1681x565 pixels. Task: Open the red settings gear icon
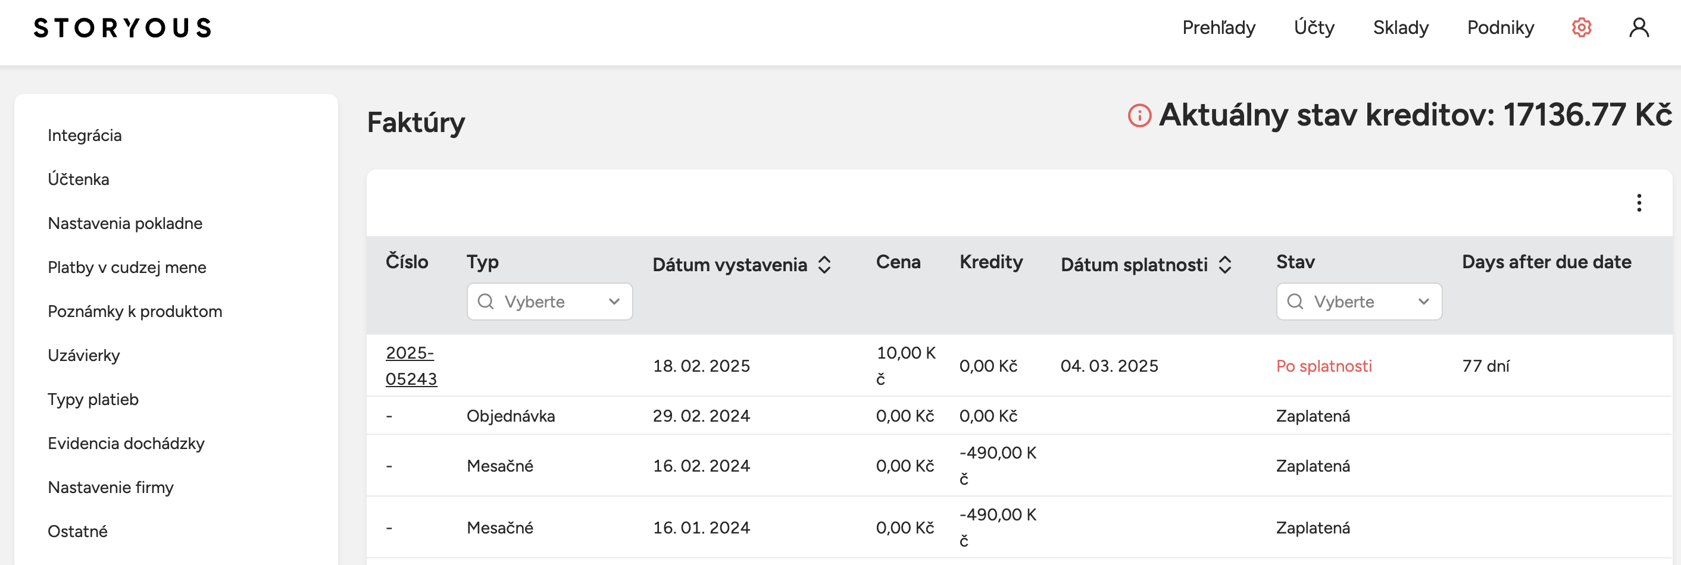click(1581, 27)
